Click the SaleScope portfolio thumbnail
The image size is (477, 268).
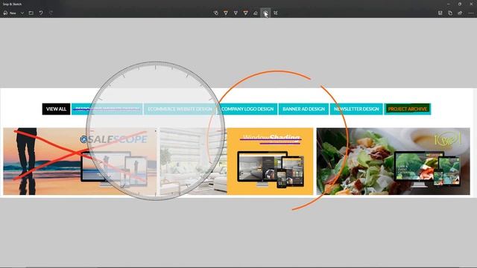80,162
